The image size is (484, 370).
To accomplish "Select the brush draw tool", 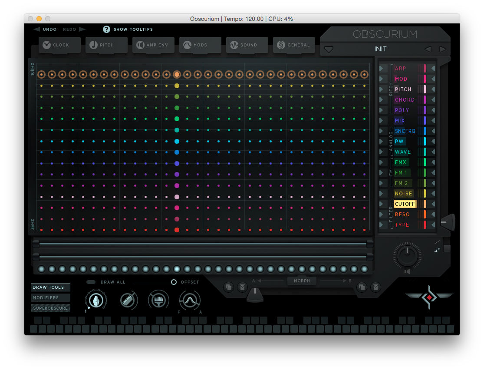I will (159, 300).
